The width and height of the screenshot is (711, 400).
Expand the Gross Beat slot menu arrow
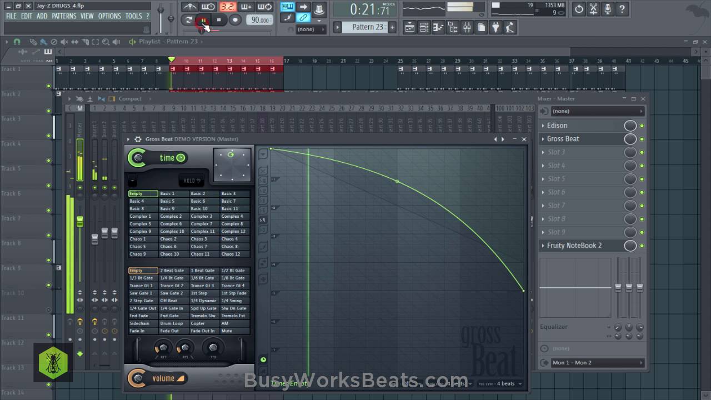tap(543, 139)
